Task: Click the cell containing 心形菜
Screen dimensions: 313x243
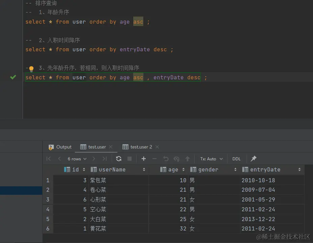Action: tap(119, 199)
